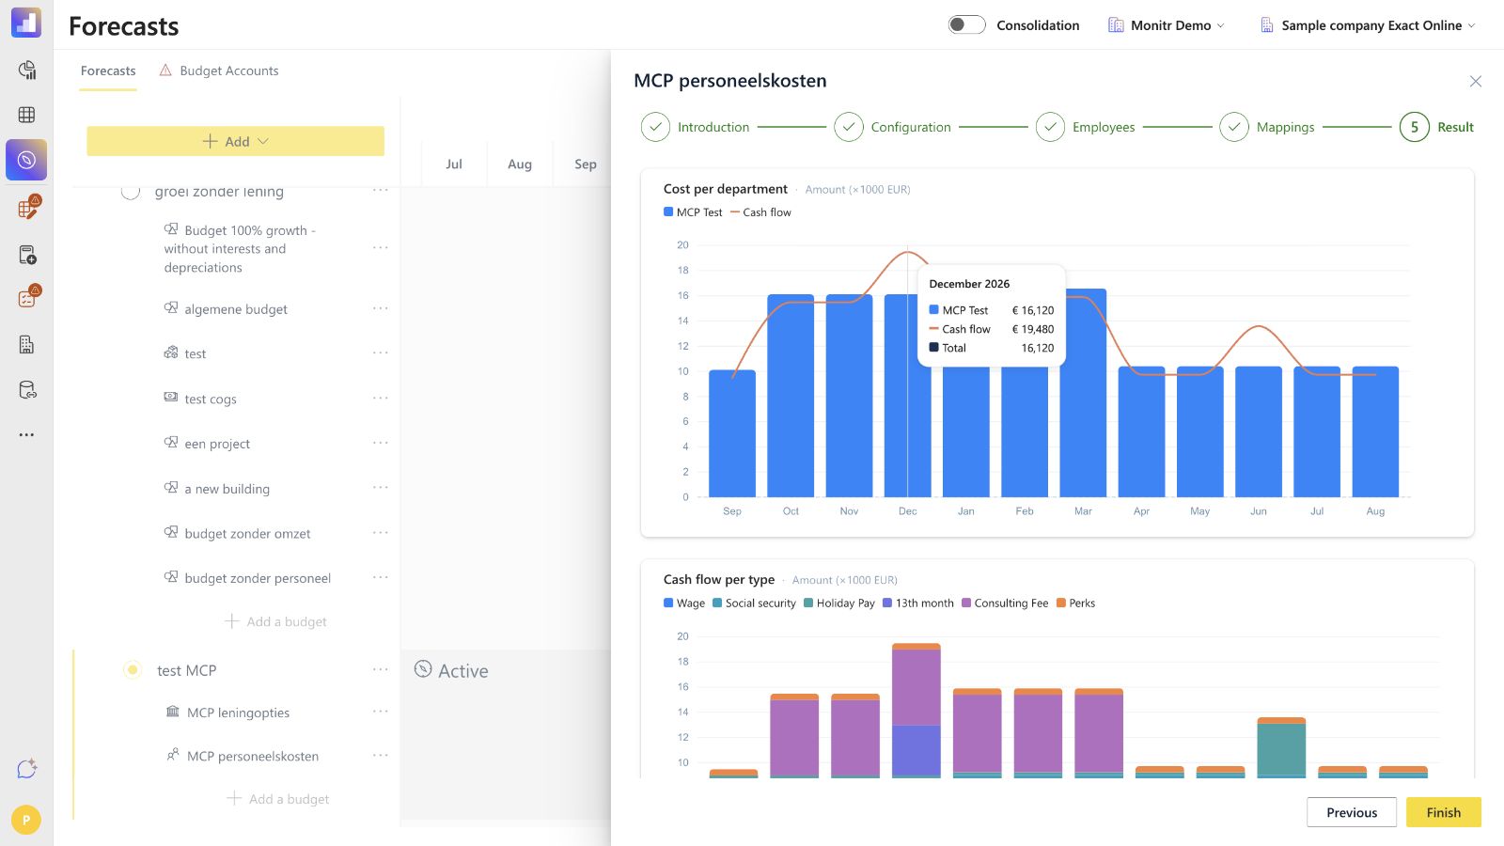Click the Finish button
1504x846 pixels.
(1444, 812)
